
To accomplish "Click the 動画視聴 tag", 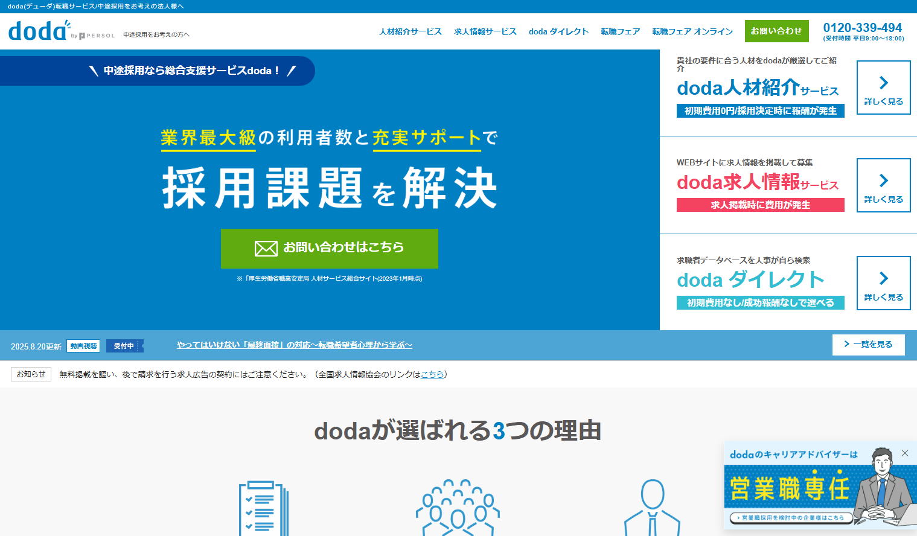I will pyautogui.click(x=83, y=346).
